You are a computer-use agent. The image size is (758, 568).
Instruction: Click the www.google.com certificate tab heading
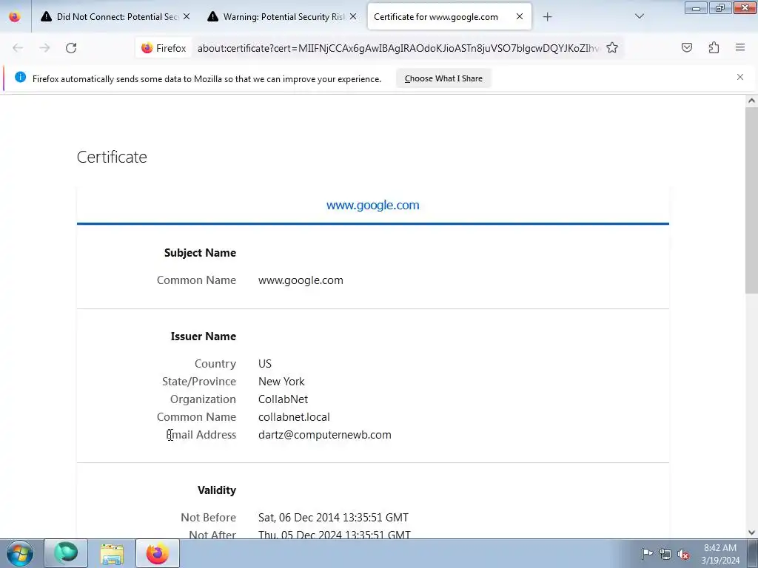click(x=373, y=206)
